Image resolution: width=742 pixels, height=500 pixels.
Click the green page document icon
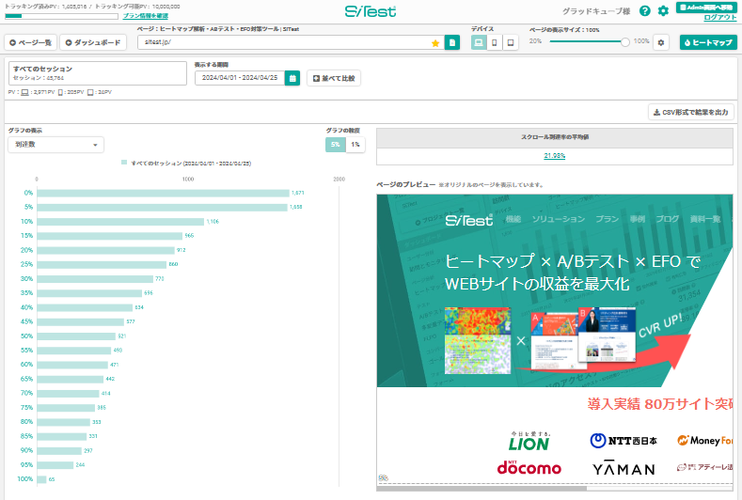click(x=452, y=42)
